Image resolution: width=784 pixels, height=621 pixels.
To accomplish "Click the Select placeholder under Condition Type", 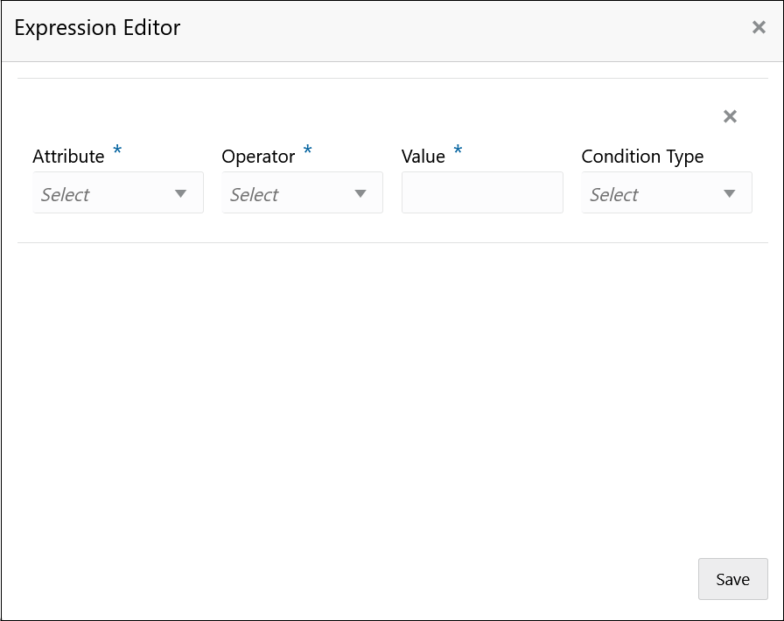I will (614, 194).
